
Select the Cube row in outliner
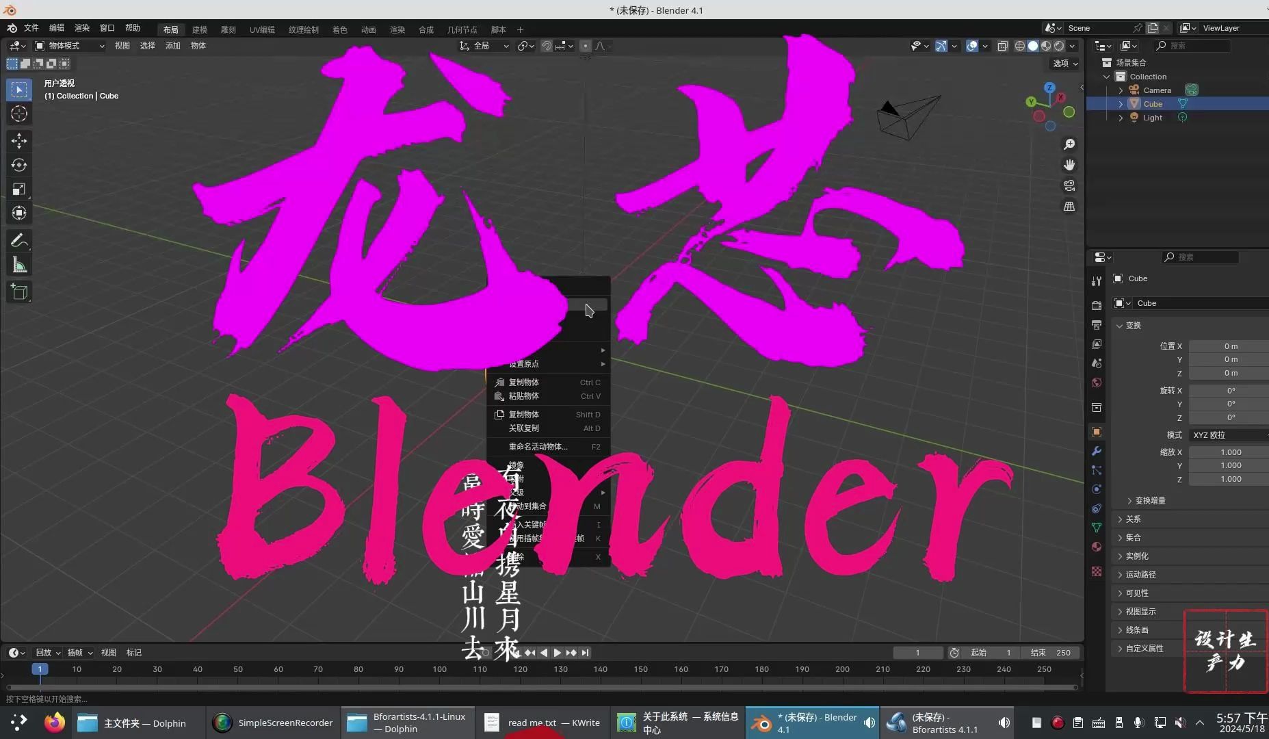coord(1177,104)
